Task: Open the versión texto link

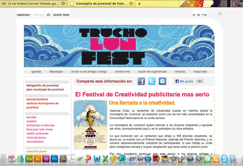Action: (x=61, y=15)
